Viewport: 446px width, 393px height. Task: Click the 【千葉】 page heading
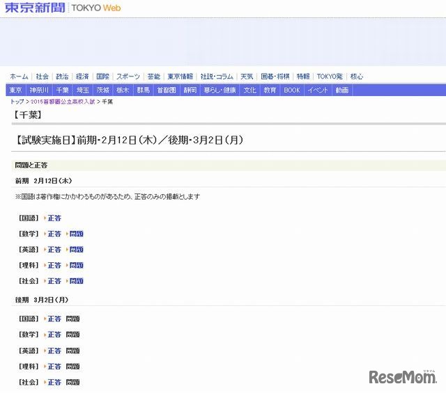click(28, 115)
